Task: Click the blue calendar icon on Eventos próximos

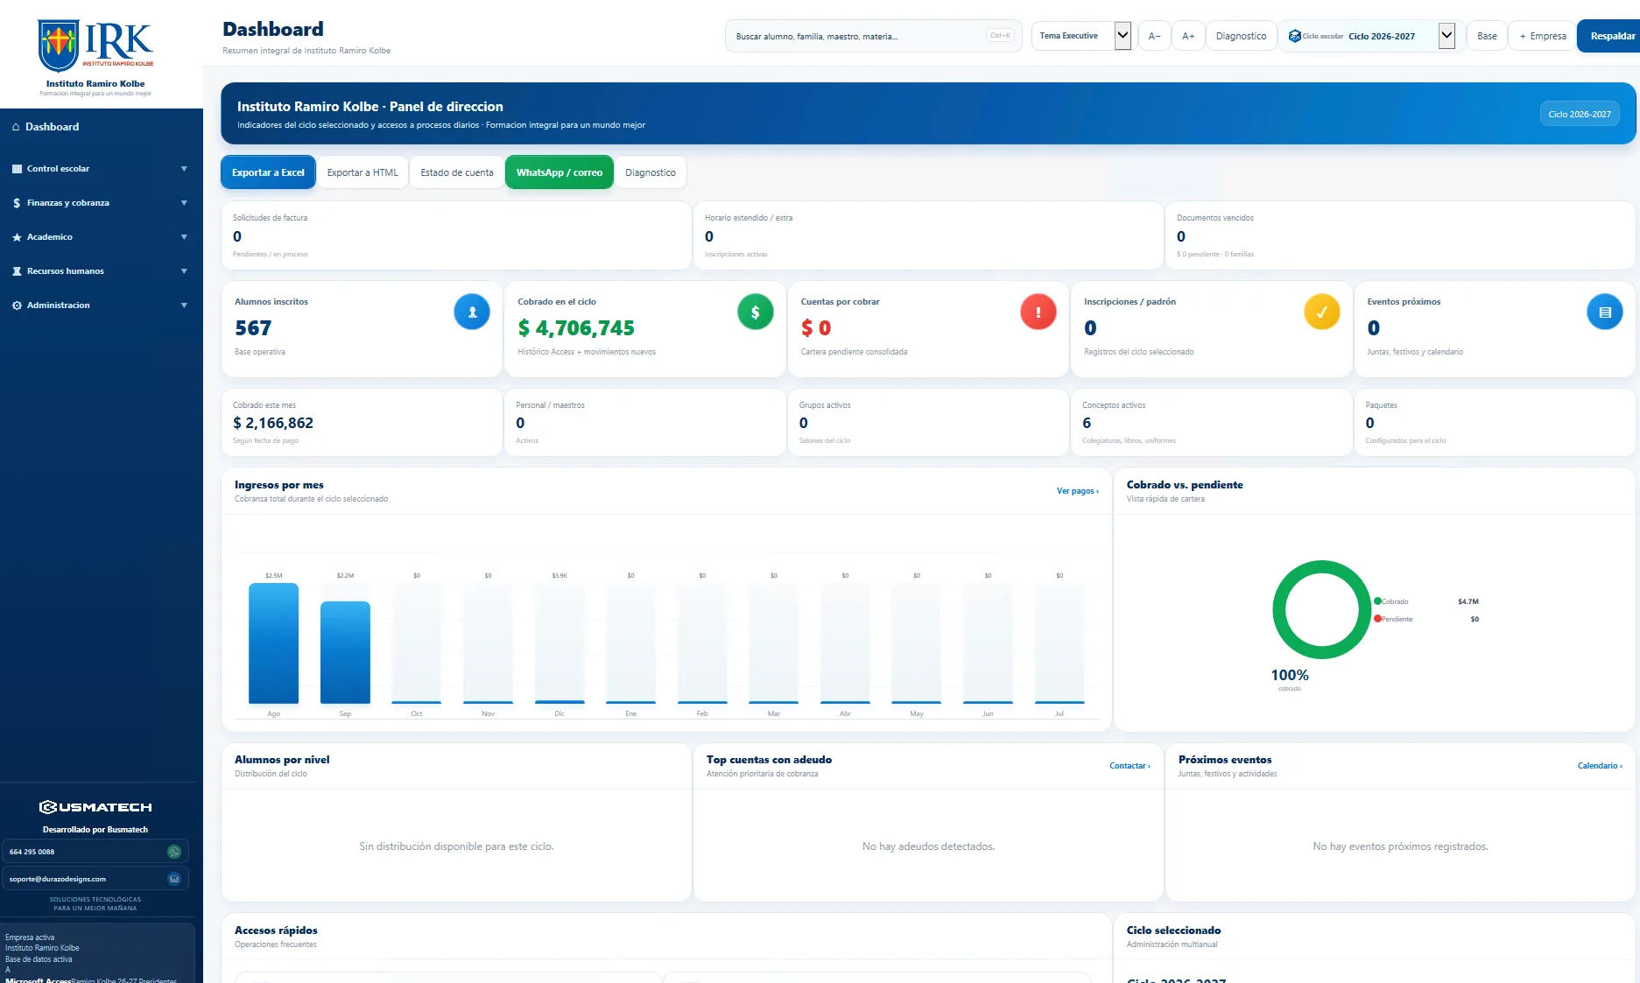Action: coord(1604,312)
